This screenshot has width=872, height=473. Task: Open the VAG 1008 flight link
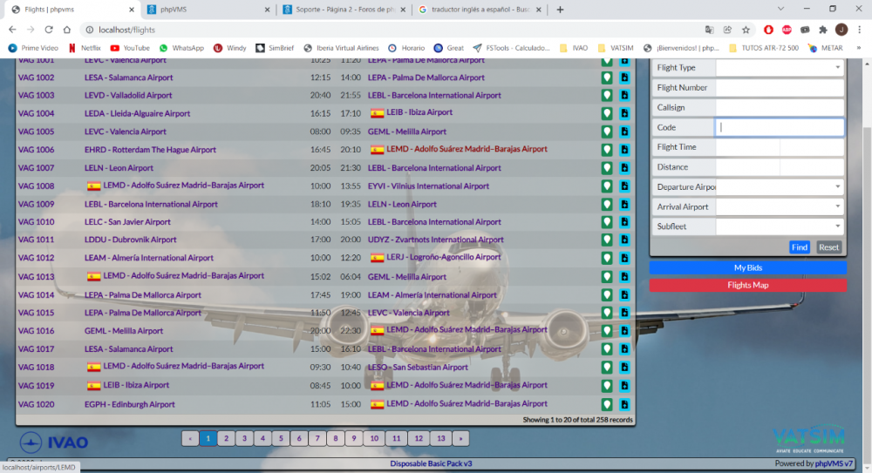(36, 186)
